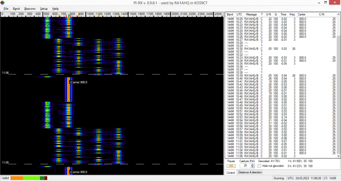Click the orange Pause button

coord(231,166)
